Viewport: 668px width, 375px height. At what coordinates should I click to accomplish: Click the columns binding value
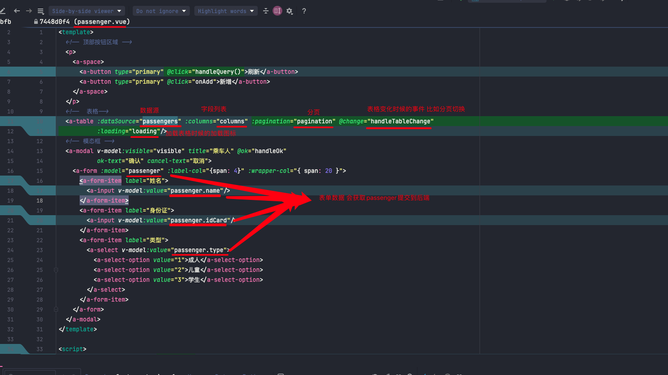pyautogui.click(x=232, y=121)
